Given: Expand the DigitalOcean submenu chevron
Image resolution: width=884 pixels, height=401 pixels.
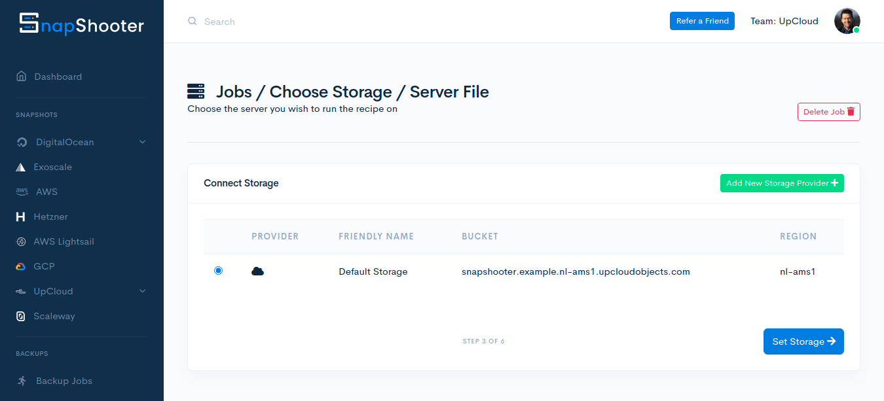Looking at the screenshot, I should pyautogui.click(x=142, y=142).
